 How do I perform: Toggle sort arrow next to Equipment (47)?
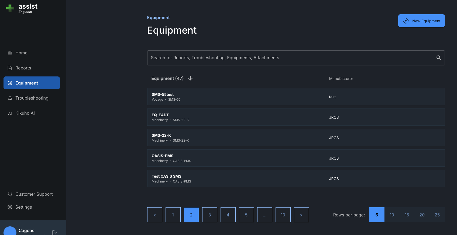(x=190, y=78)
